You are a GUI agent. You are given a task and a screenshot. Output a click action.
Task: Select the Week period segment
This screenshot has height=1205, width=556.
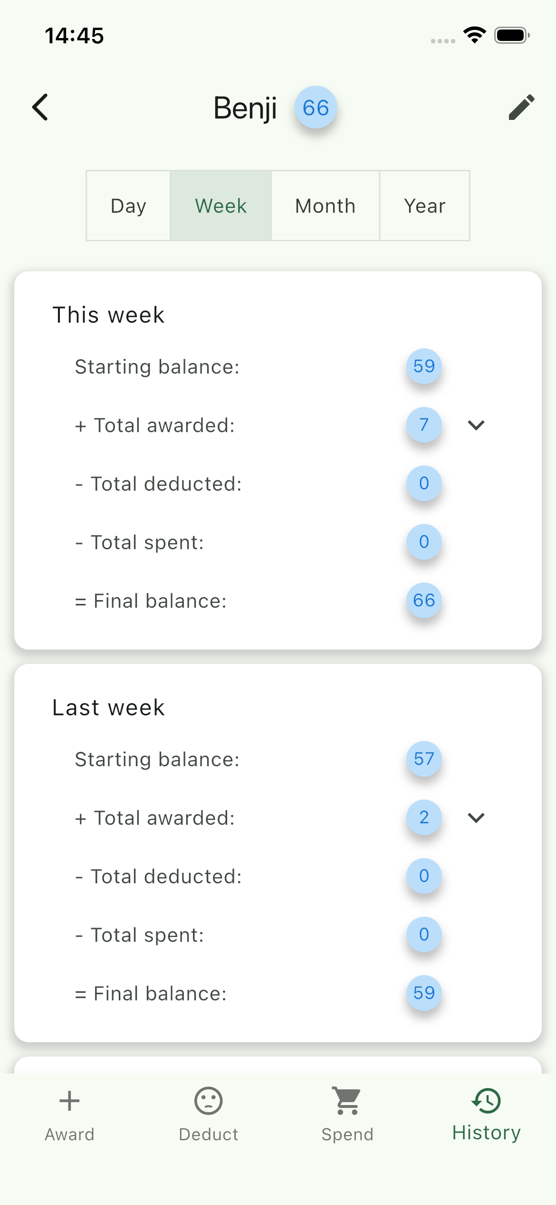221,206
